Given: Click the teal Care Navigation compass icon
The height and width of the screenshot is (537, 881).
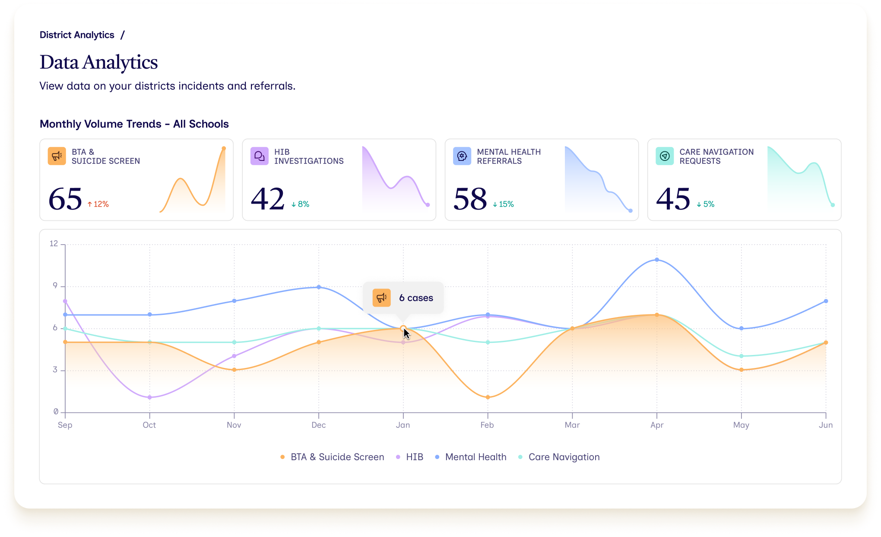Looking at the screenshot, I should tap(664, 156).
